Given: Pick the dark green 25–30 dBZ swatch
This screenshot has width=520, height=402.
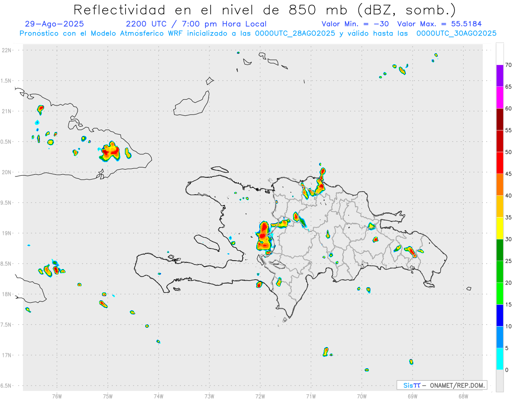Looking at the screenshot, I should [500, 250].
